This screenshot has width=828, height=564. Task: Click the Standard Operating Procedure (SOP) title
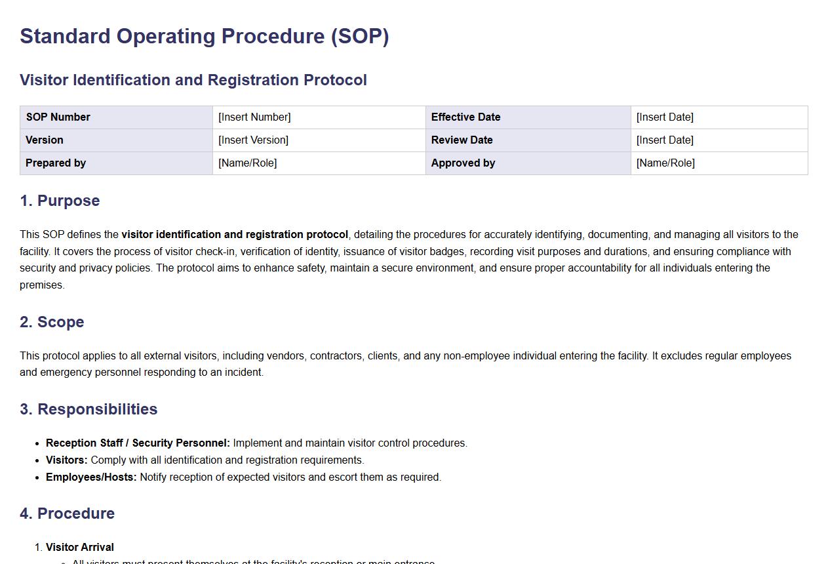tap(204, 36)
